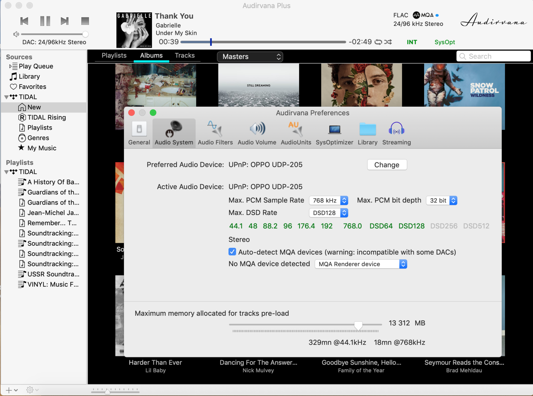Open Library preferences pane
The width and height of the screenshot is (533, 396).
tap(367, 133)
